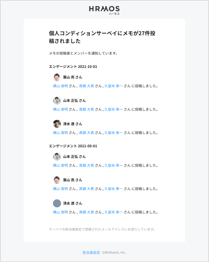Click the gray placeholder avatar for 清水 遼
The height and width of the screenshot is (262, 209).
point(57,203)
